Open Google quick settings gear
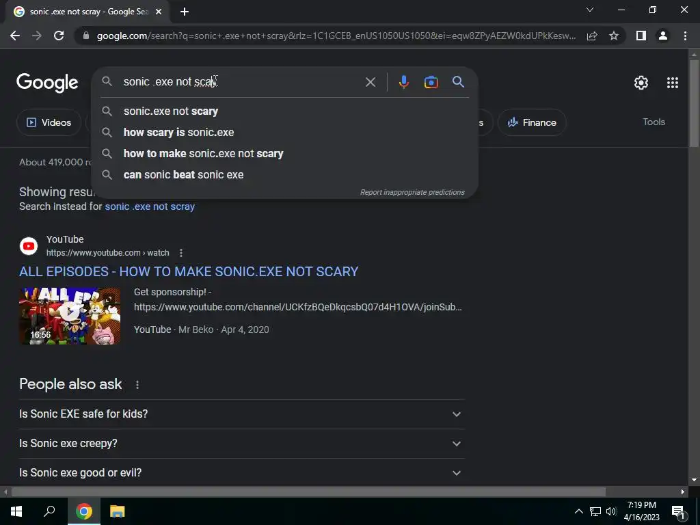 [641, 83]
